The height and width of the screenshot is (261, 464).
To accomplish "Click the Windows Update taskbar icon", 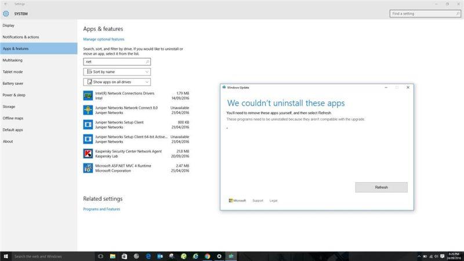I will pos(231,256).
